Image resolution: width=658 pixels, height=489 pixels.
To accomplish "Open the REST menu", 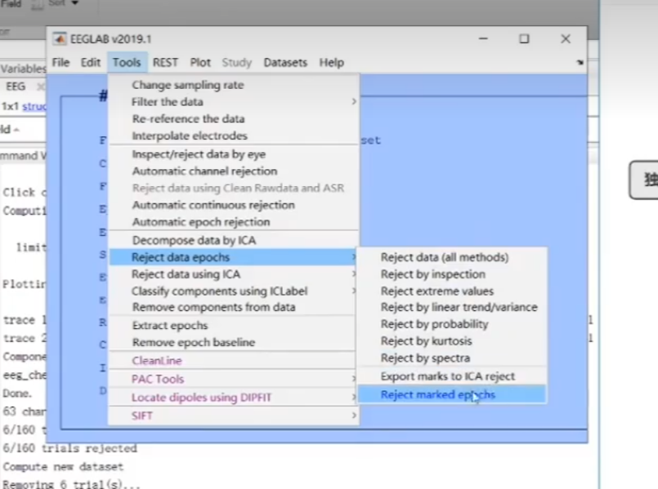I will 165,62.
